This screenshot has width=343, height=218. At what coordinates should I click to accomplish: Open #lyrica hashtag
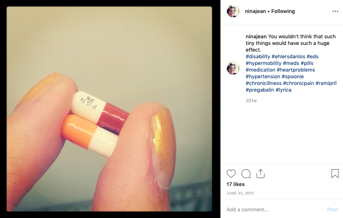click(x=284, y=90)
